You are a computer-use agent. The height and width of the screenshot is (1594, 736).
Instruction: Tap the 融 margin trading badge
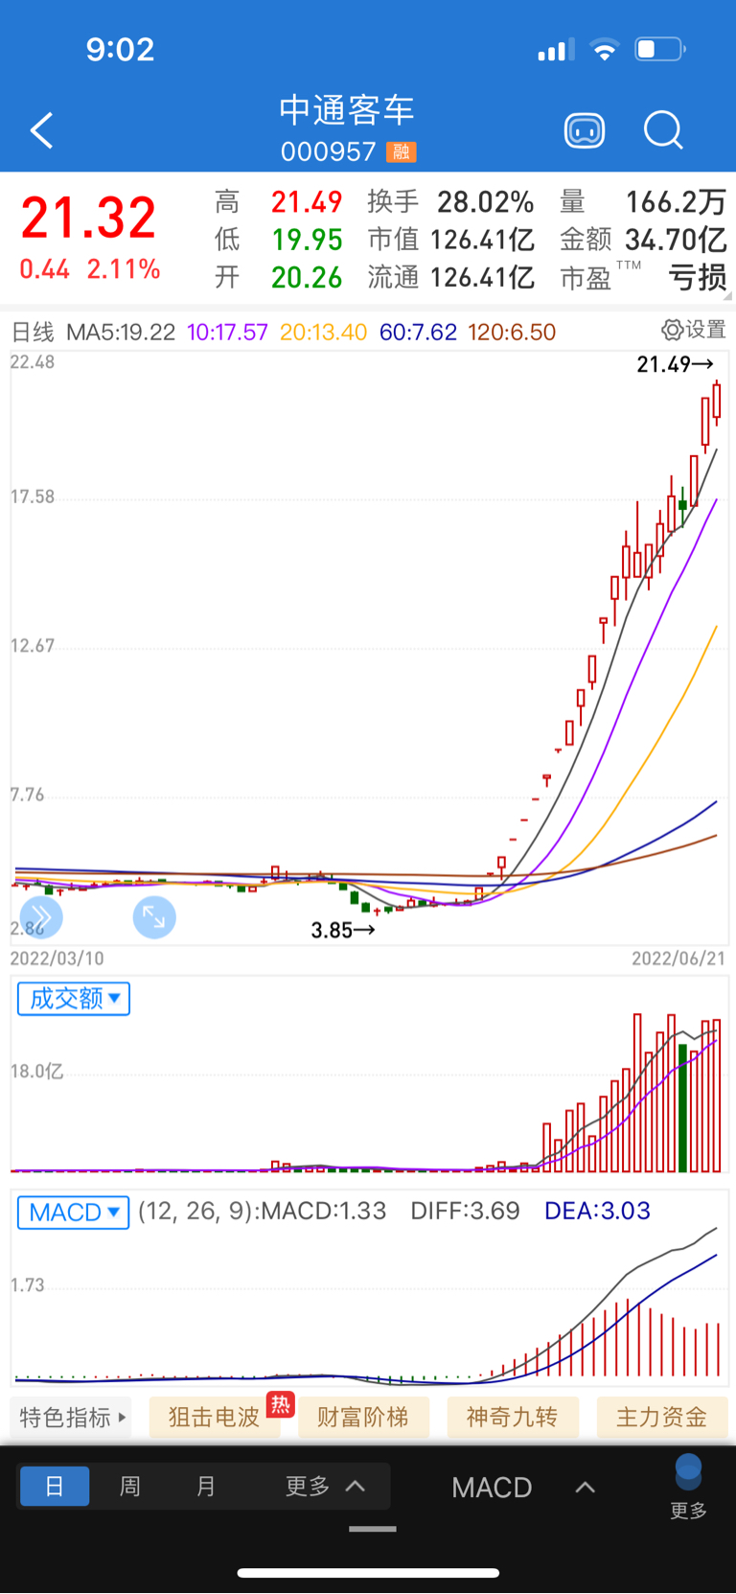click(x=402, y=151)
